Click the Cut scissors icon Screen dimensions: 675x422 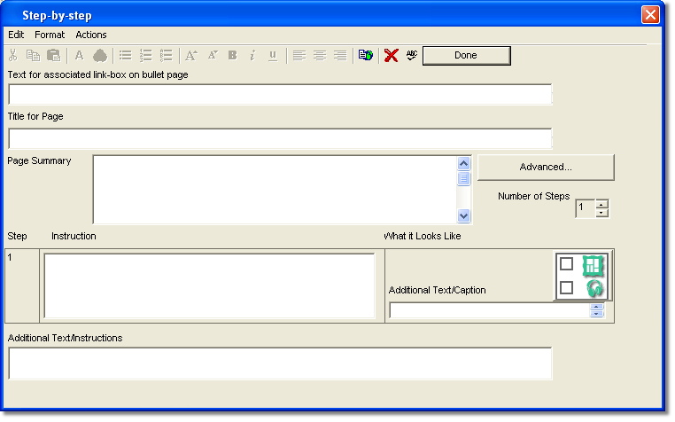(13, 56)
